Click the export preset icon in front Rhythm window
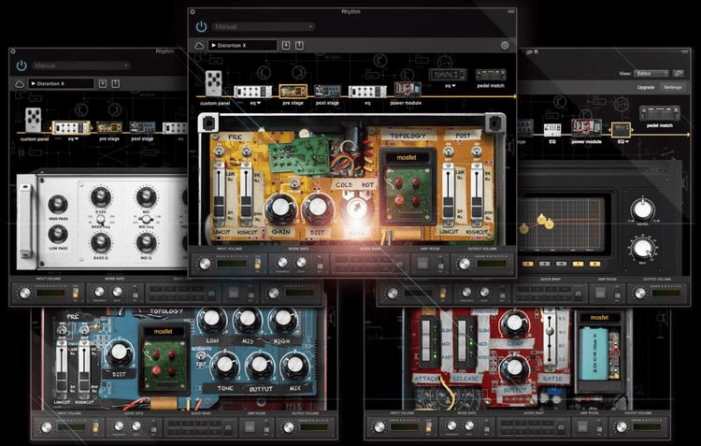The width and height of the screenshot is (701, 446). pos(299,45)
